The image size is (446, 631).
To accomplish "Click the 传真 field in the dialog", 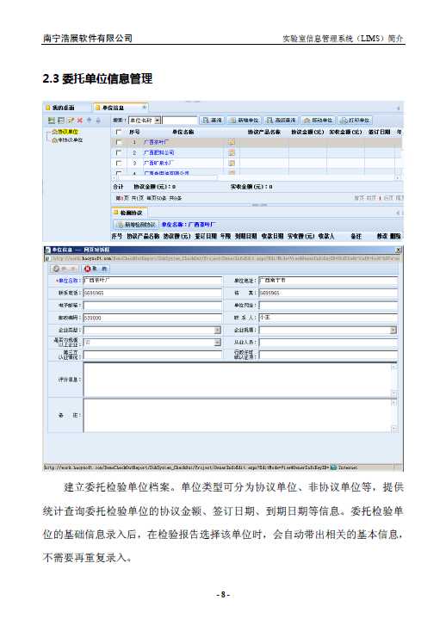I will (x=328, y=293).
